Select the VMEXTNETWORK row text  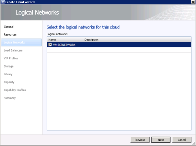tap(64, 45)
